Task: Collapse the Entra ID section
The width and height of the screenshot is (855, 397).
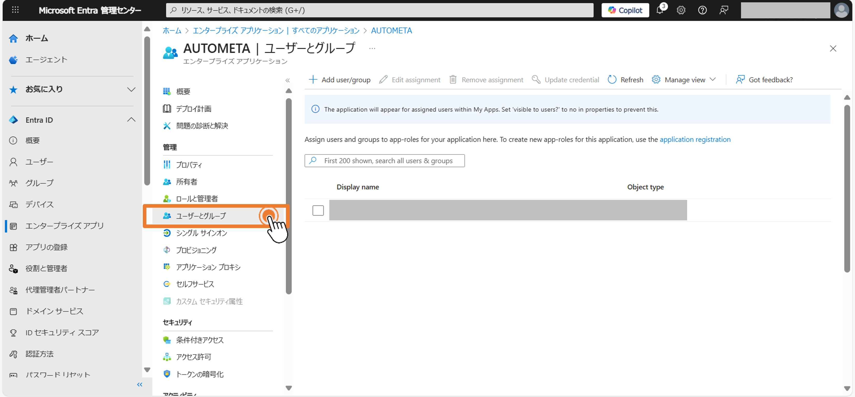Action: (x=131, y=120)
